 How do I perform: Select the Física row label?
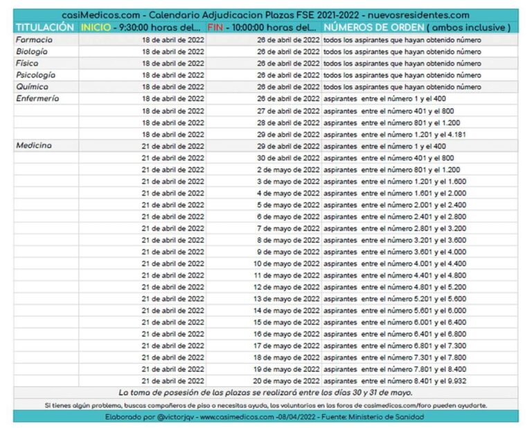[x=27, y=64]
